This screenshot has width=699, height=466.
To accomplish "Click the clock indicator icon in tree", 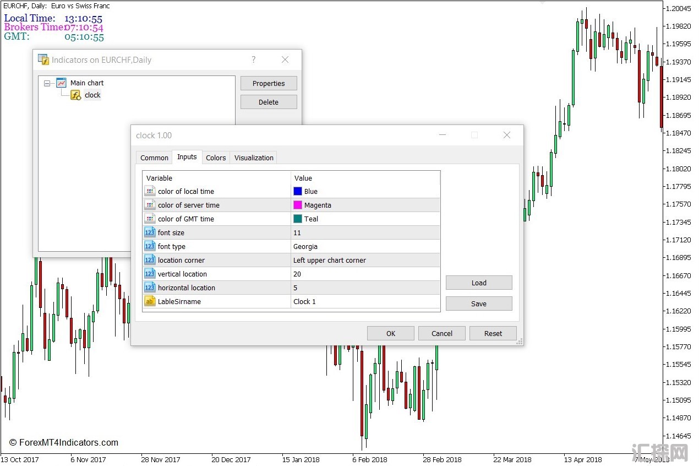I will point(75,95).
